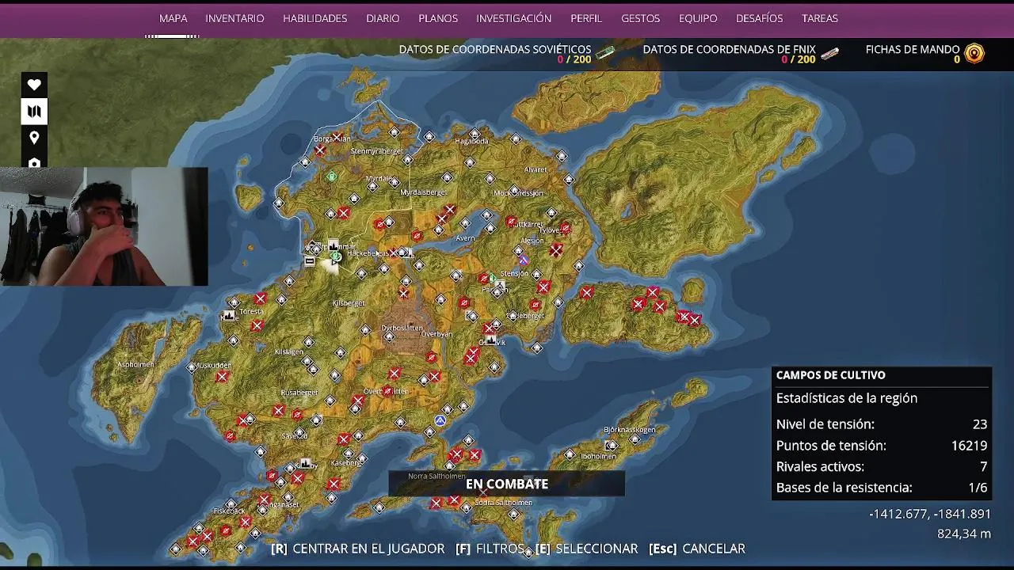Select the safehouse icon near Kilslågen
The height and width of the screenshot is (570, 1014).
308,342
